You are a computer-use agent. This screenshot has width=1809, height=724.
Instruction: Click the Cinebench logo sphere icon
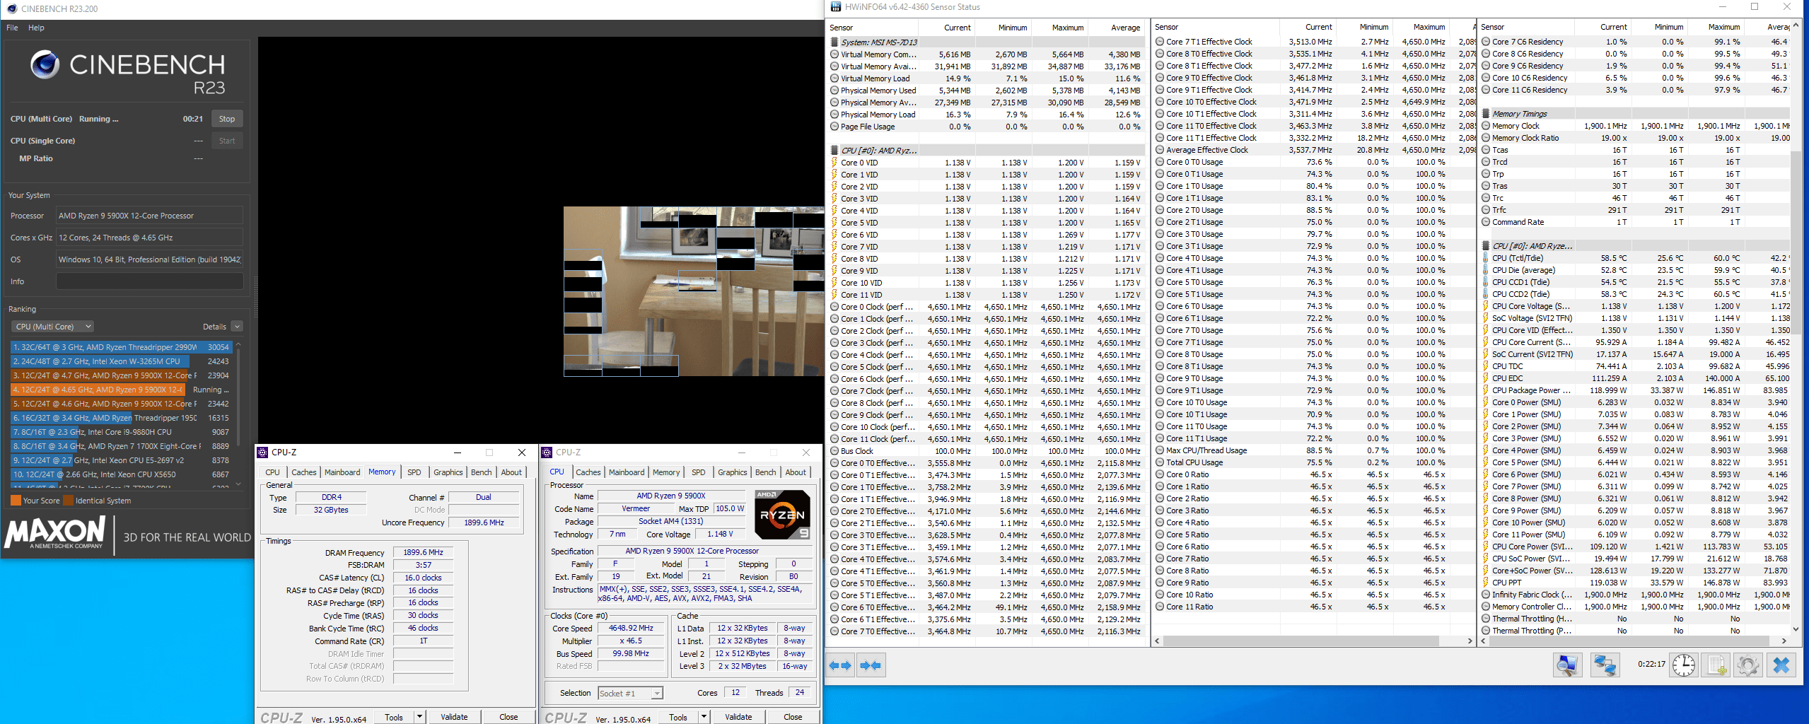pyautogui.click(x=45, y=65)
